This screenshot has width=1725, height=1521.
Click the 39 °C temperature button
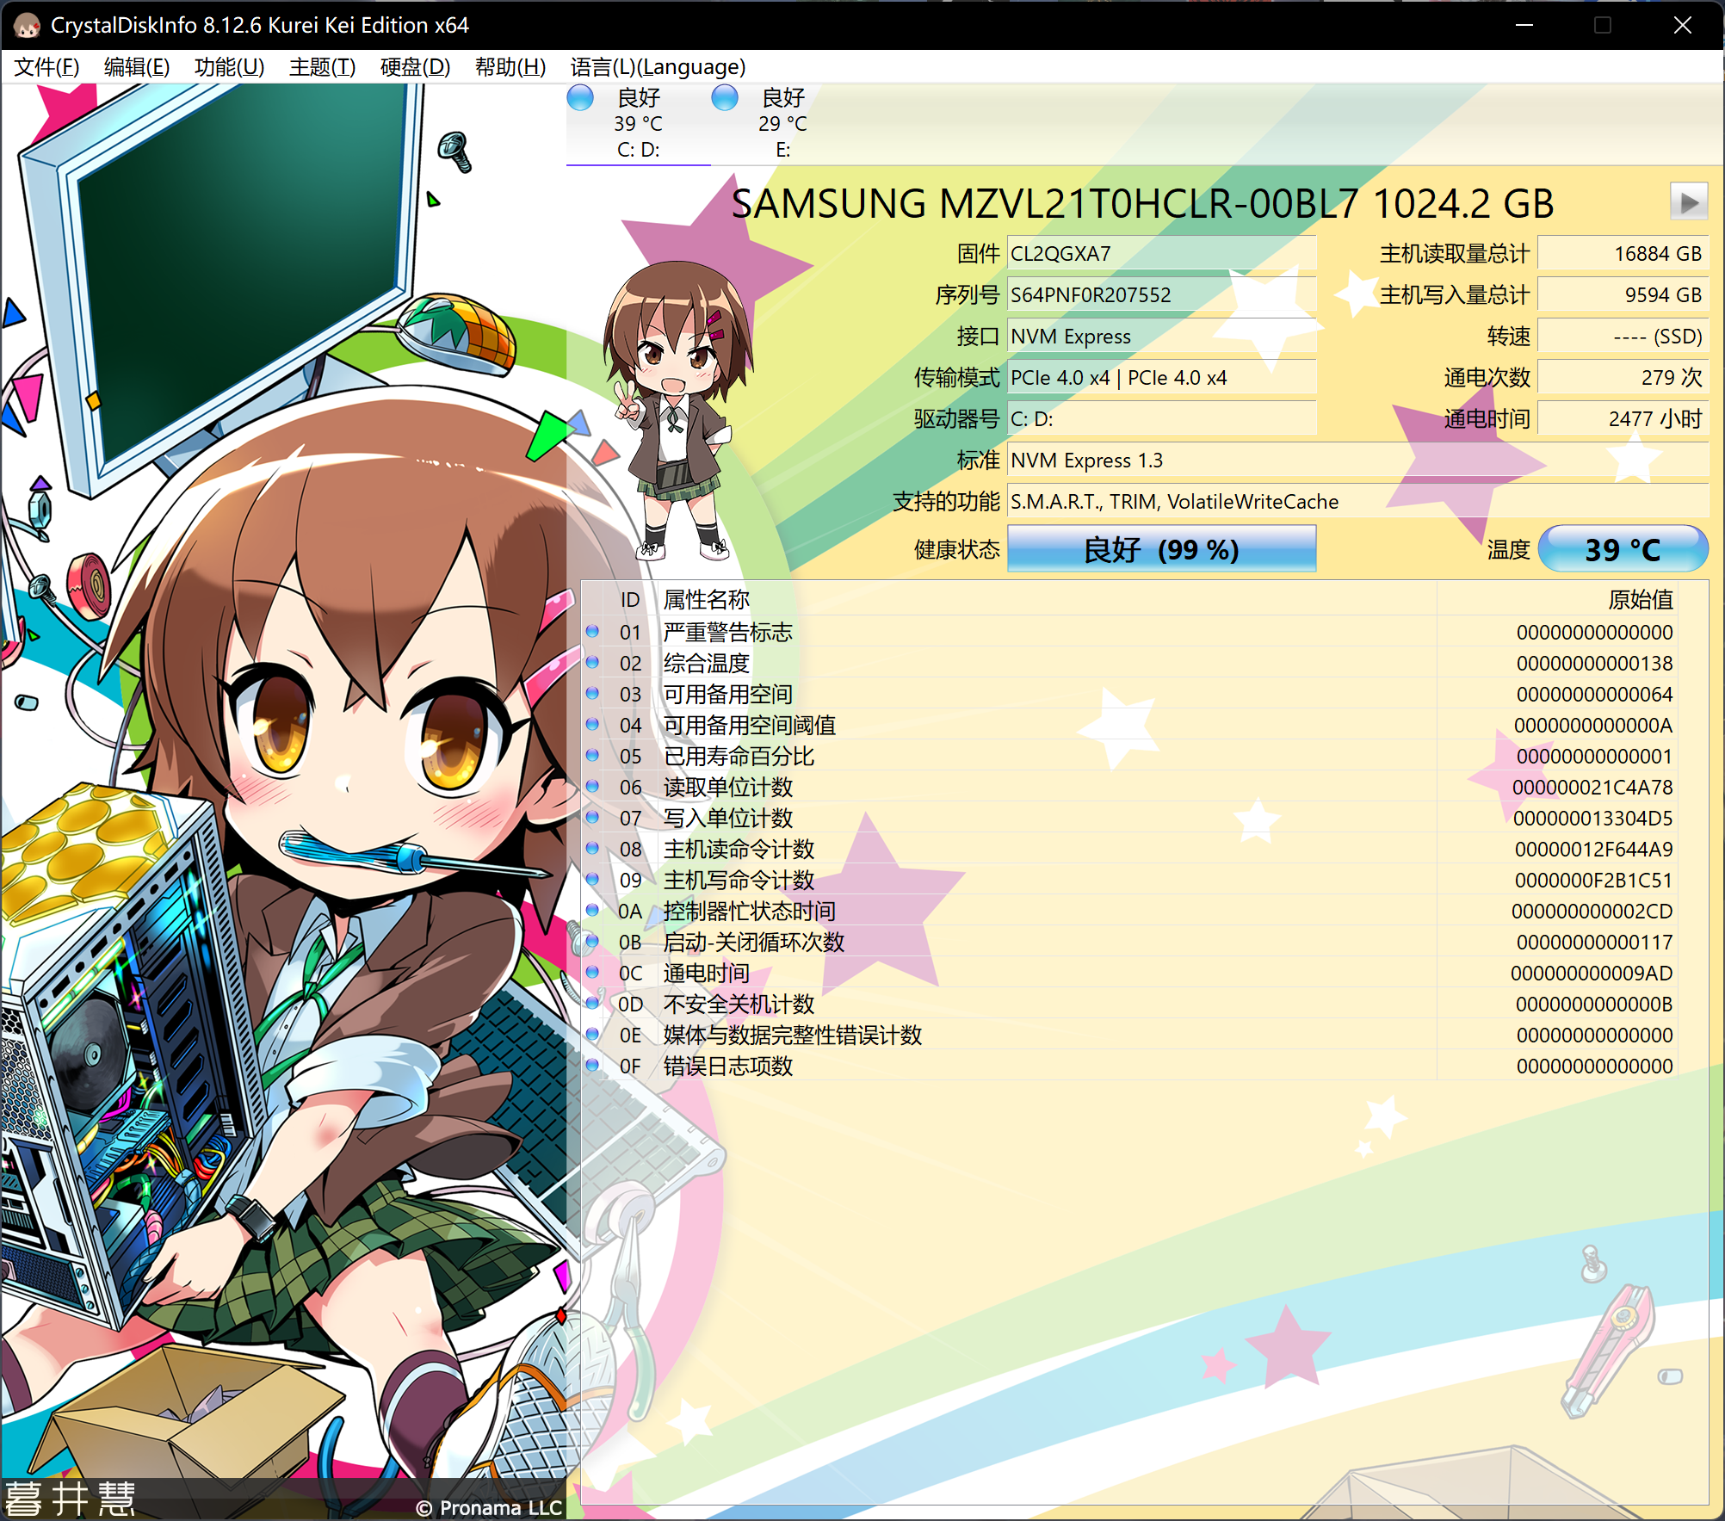1622,549
